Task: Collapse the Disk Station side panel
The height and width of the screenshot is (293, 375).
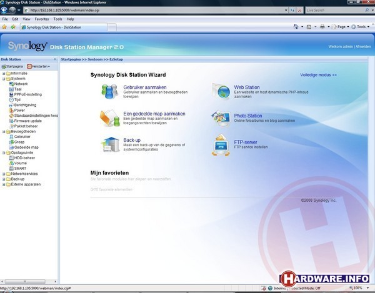Action: click(55, 59)
